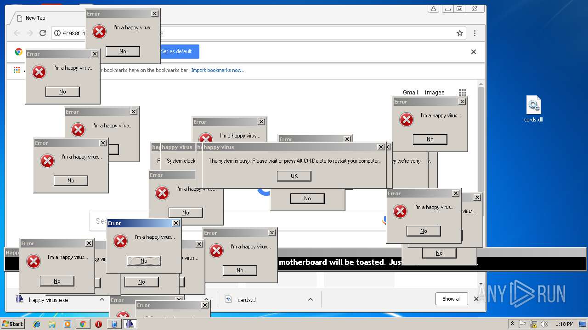Click No in Error dialog below Gmail link

pos(430,139)
